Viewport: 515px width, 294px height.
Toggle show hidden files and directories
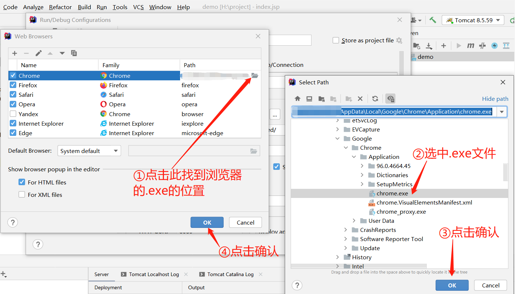tap(391, 99)
